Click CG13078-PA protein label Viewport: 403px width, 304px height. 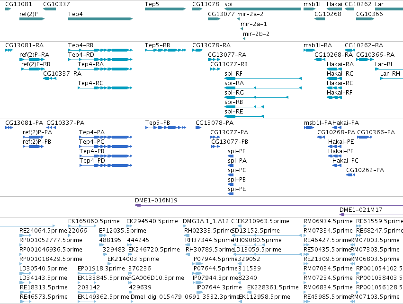[x=215, y=123]
